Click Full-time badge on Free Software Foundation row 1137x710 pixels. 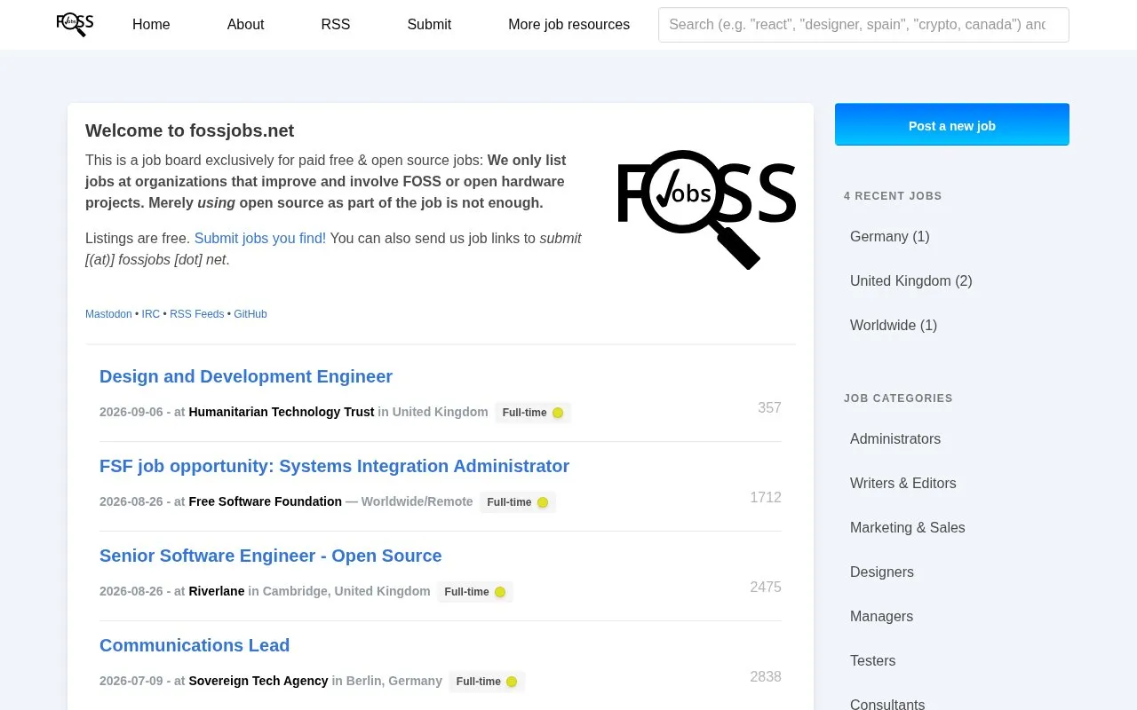[x=518, y=502]
